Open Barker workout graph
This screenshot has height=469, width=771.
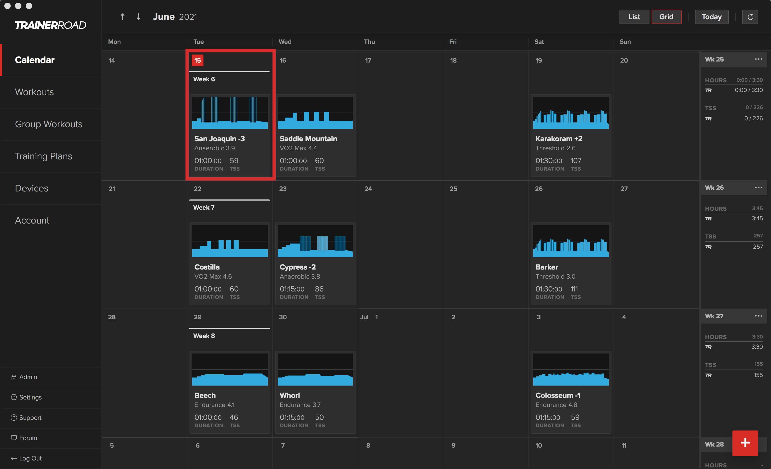click(x=571, y=241)
